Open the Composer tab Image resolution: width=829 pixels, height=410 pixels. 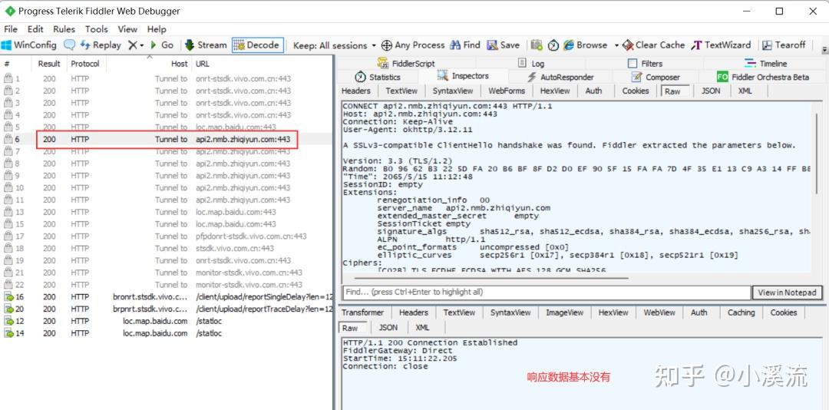pos(655,77)
